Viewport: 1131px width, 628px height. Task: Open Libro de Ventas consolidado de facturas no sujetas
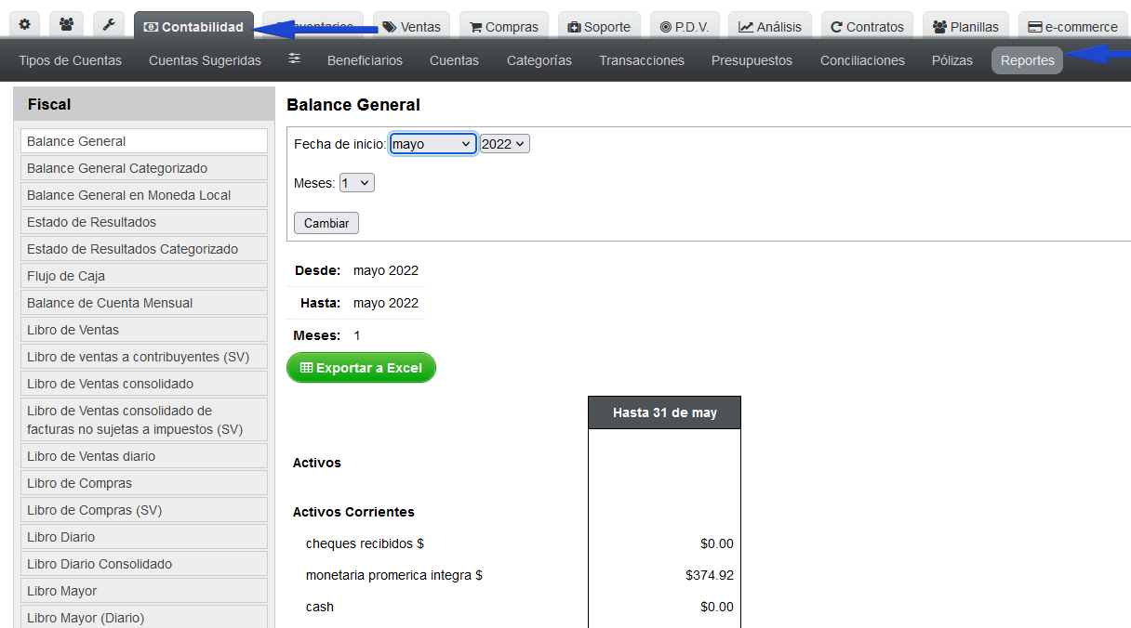tap(144, 420)
